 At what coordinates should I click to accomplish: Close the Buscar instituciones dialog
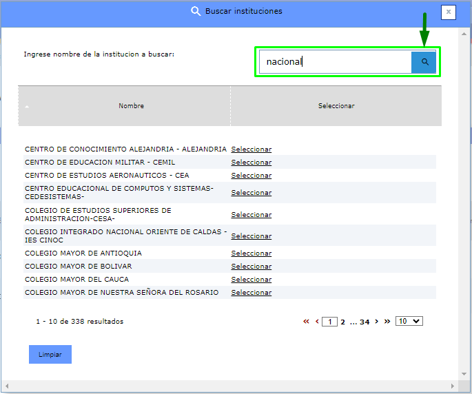(x=449, y=12)
